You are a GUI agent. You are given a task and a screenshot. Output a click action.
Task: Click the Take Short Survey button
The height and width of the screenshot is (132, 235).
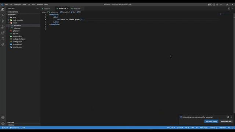coord(211,121)
